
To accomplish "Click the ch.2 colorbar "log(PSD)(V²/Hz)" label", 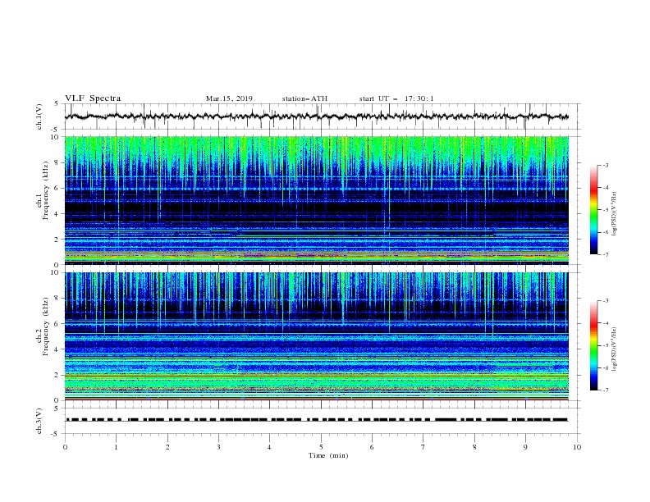I will click(615, 349).
